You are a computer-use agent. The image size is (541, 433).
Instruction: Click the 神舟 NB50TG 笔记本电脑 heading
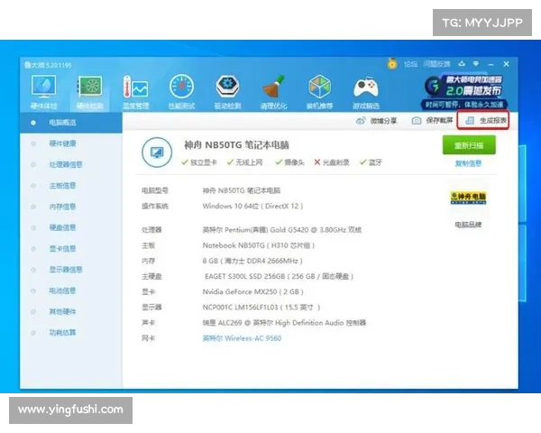tap(236, 145)
